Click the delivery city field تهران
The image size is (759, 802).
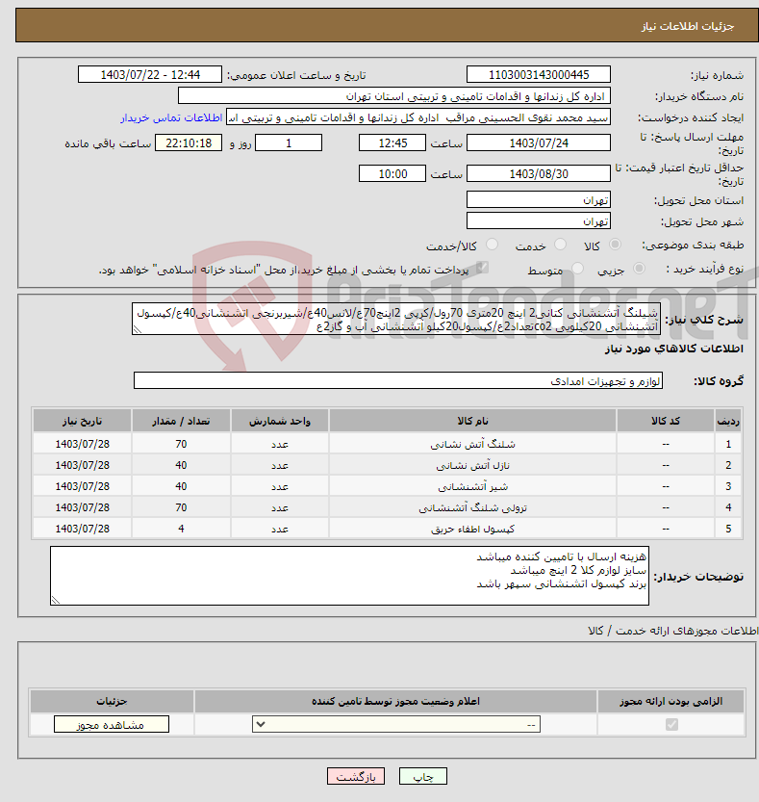pos(538,221)
